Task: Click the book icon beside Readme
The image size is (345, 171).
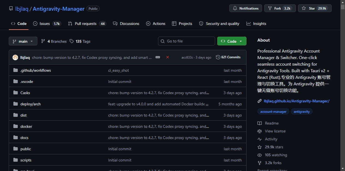Action: coord(260,123)
